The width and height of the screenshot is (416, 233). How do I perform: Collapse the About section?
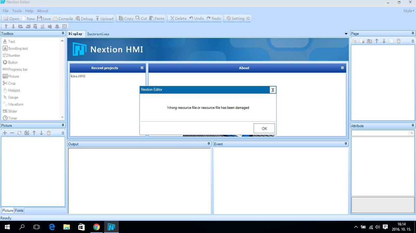(x=342, y=68)
